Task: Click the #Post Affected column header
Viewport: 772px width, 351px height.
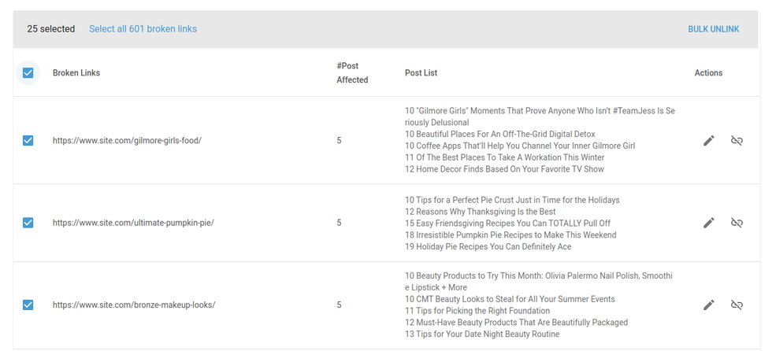Action: click(352, 73)
